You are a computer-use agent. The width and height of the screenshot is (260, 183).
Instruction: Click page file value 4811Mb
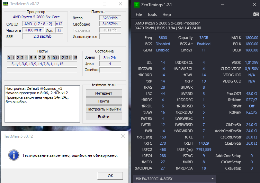click(x=110, y=30)
